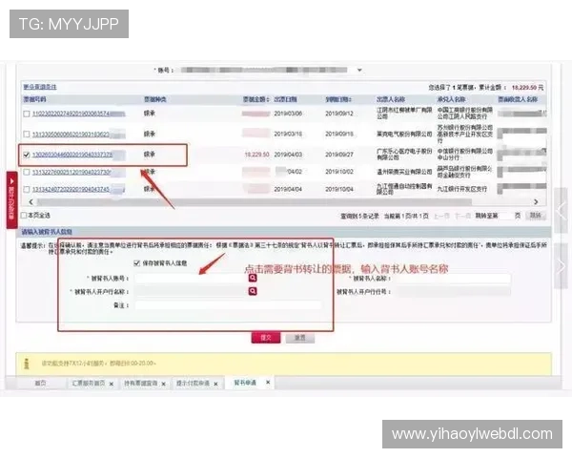This screenshot has width=572, height=458.
Task: Tick the checkbox for the bill due 2019/10/02
Action: coord(27,172)
